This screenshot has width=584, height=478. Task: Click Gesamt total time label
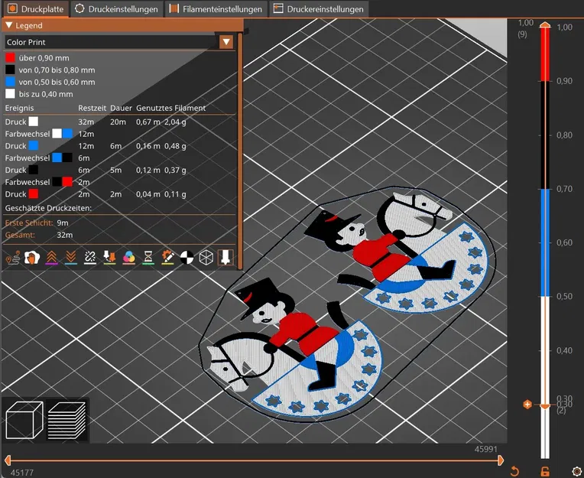[20, 235]
